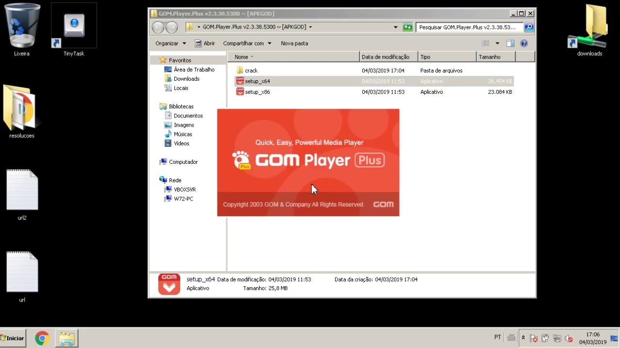Open Windows Explorer taskbar button

pyautogui.click(x=66, y=338)
